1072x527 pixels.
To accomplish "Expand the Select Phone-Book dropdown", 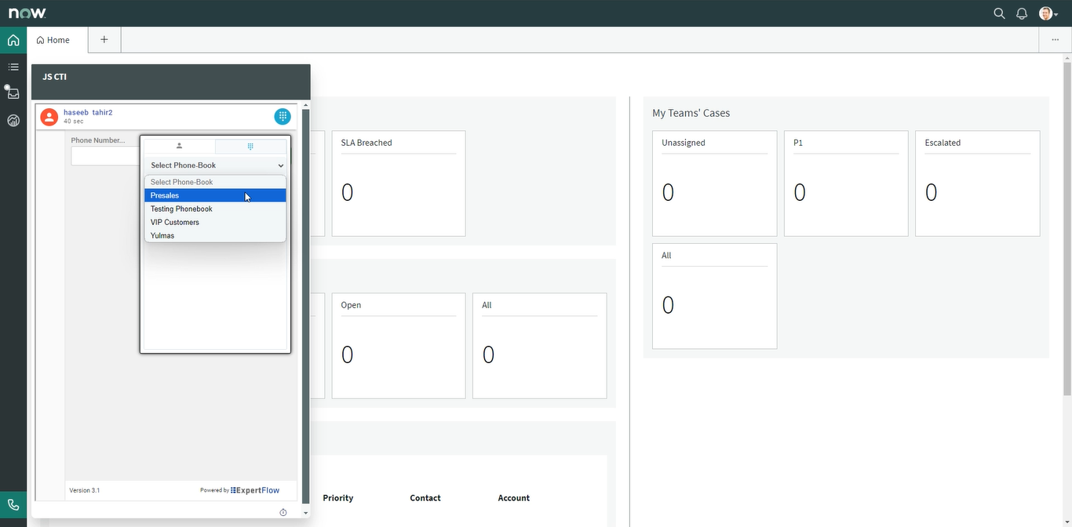I will pos(216,165).
